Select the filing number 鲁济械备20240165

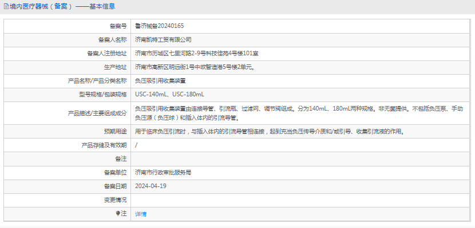pos(159,26)
